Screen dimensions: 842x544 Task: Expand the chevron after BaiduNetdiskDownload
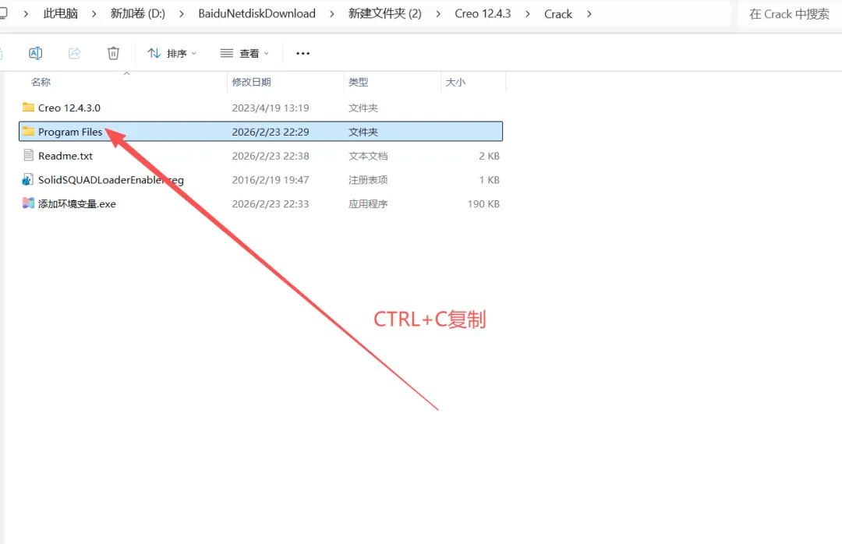(x=332, y=14)
